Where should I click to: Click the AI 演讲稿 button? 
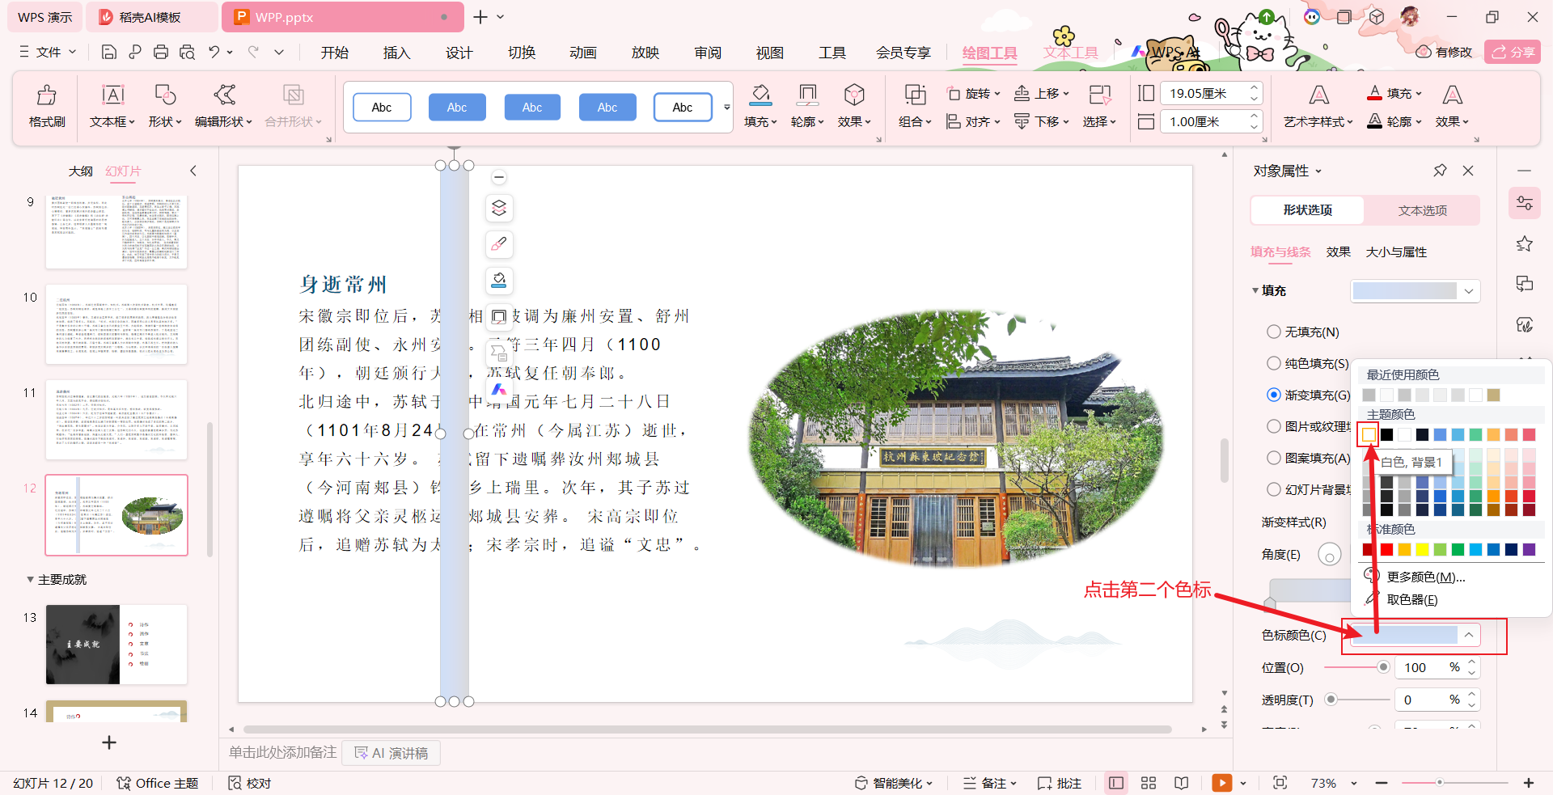[x=391, y=753]
